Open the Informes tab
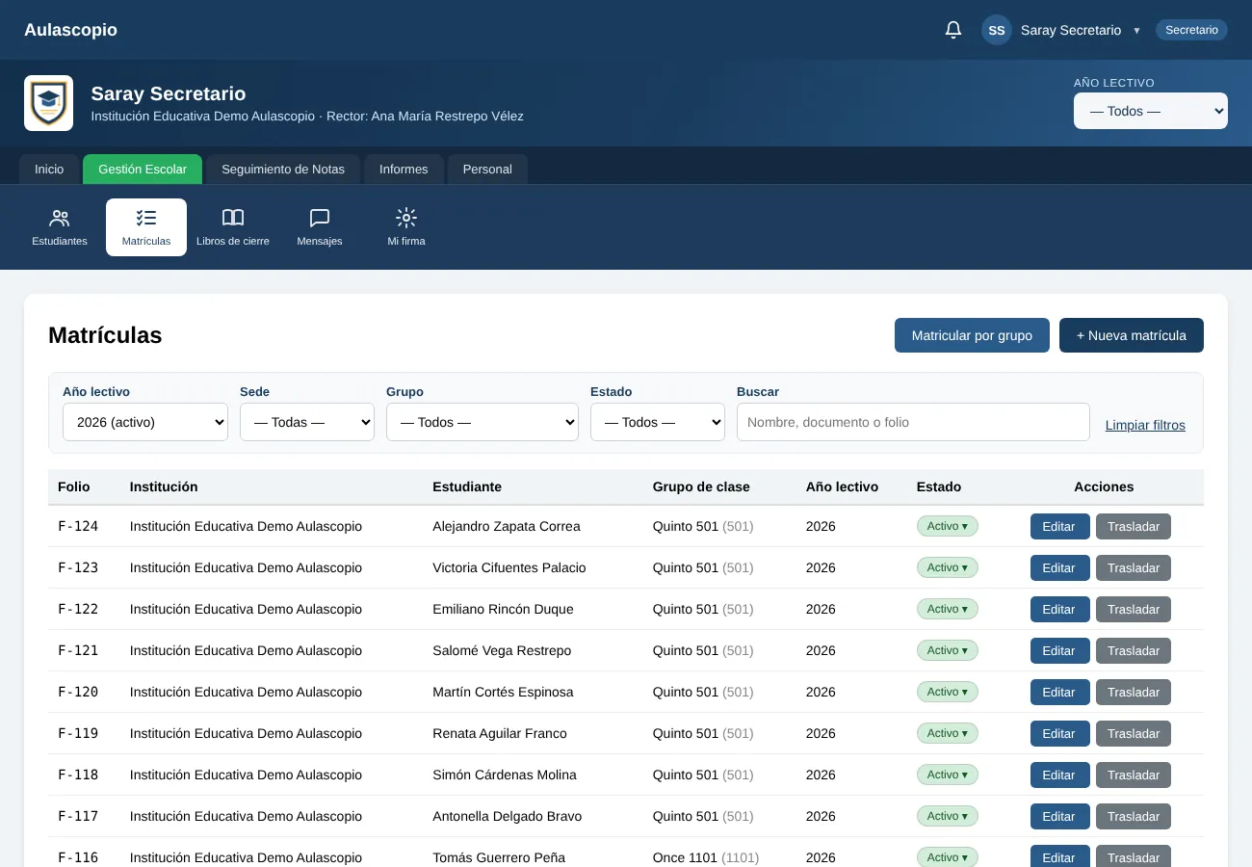Viewport: 1252px width, 867px height. pyautogui.click(x=404, y=169)
